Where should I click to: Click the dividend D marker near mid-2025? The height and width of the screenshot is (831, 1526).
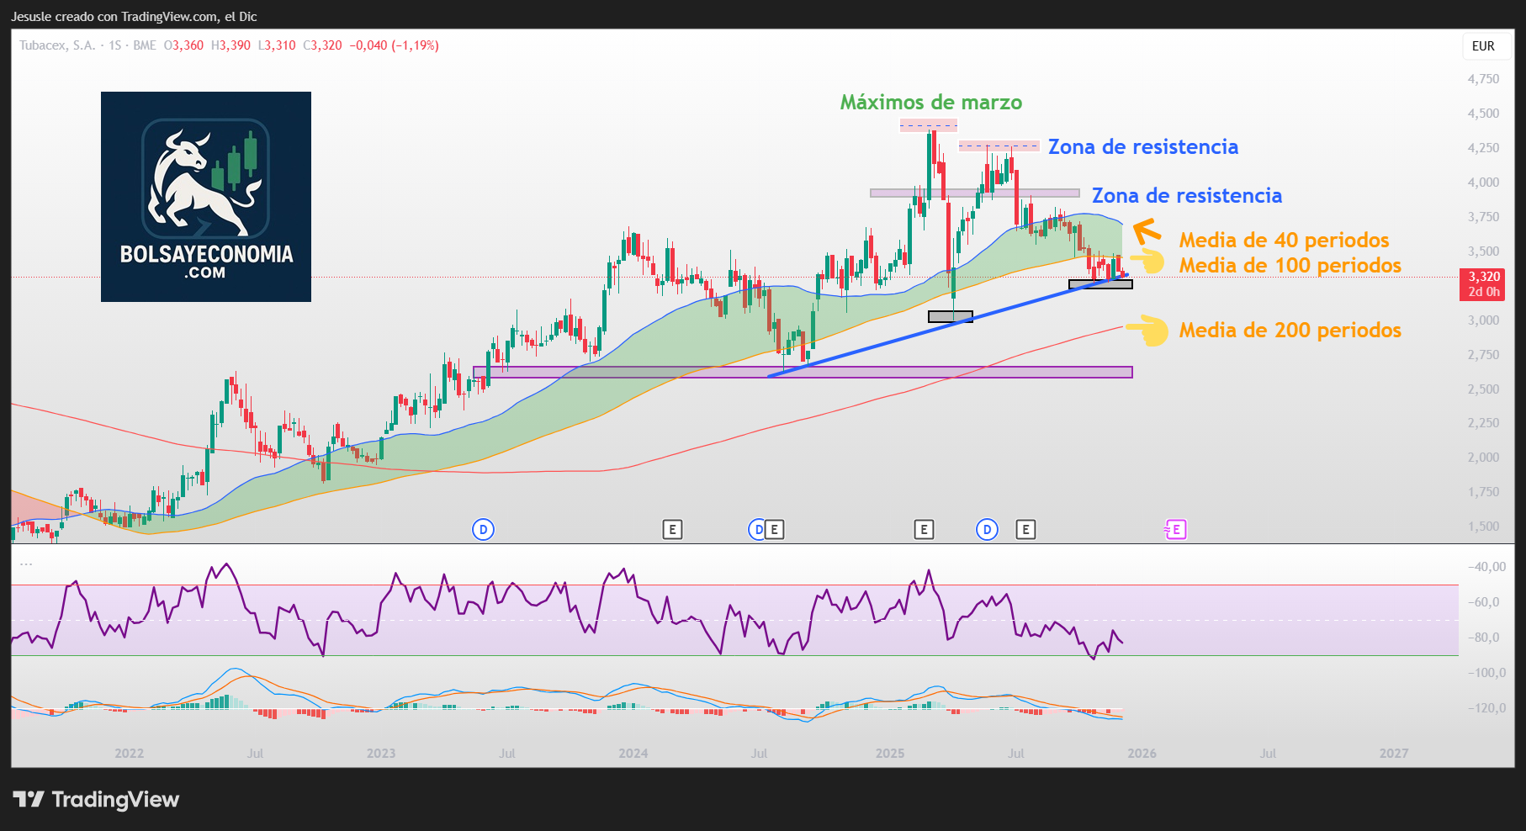click(x=987, y=529)
